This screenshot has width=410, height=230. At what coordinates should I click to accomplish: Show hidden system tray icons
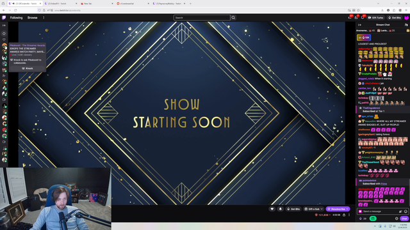[375, 226]
